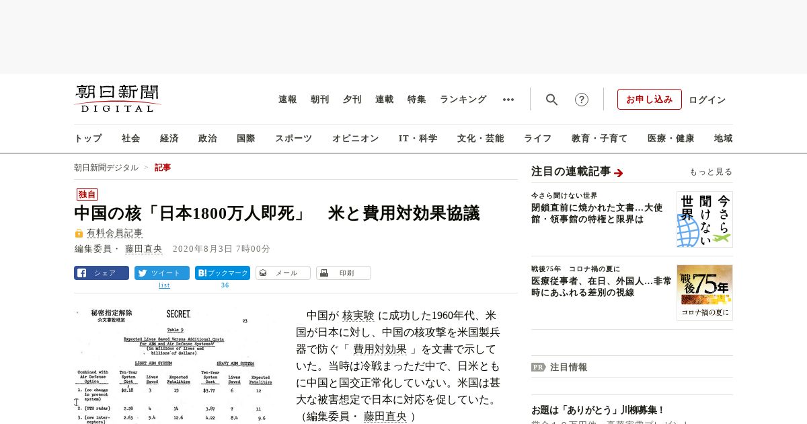Click the 核実験 keyword link
The image size is (807, 424).
(358, 316)
